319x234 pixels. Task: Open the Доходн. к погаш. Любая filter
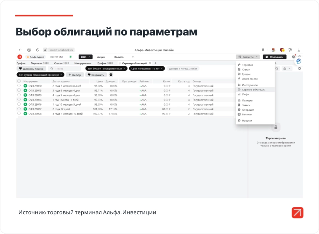click(x=183, y=69)
